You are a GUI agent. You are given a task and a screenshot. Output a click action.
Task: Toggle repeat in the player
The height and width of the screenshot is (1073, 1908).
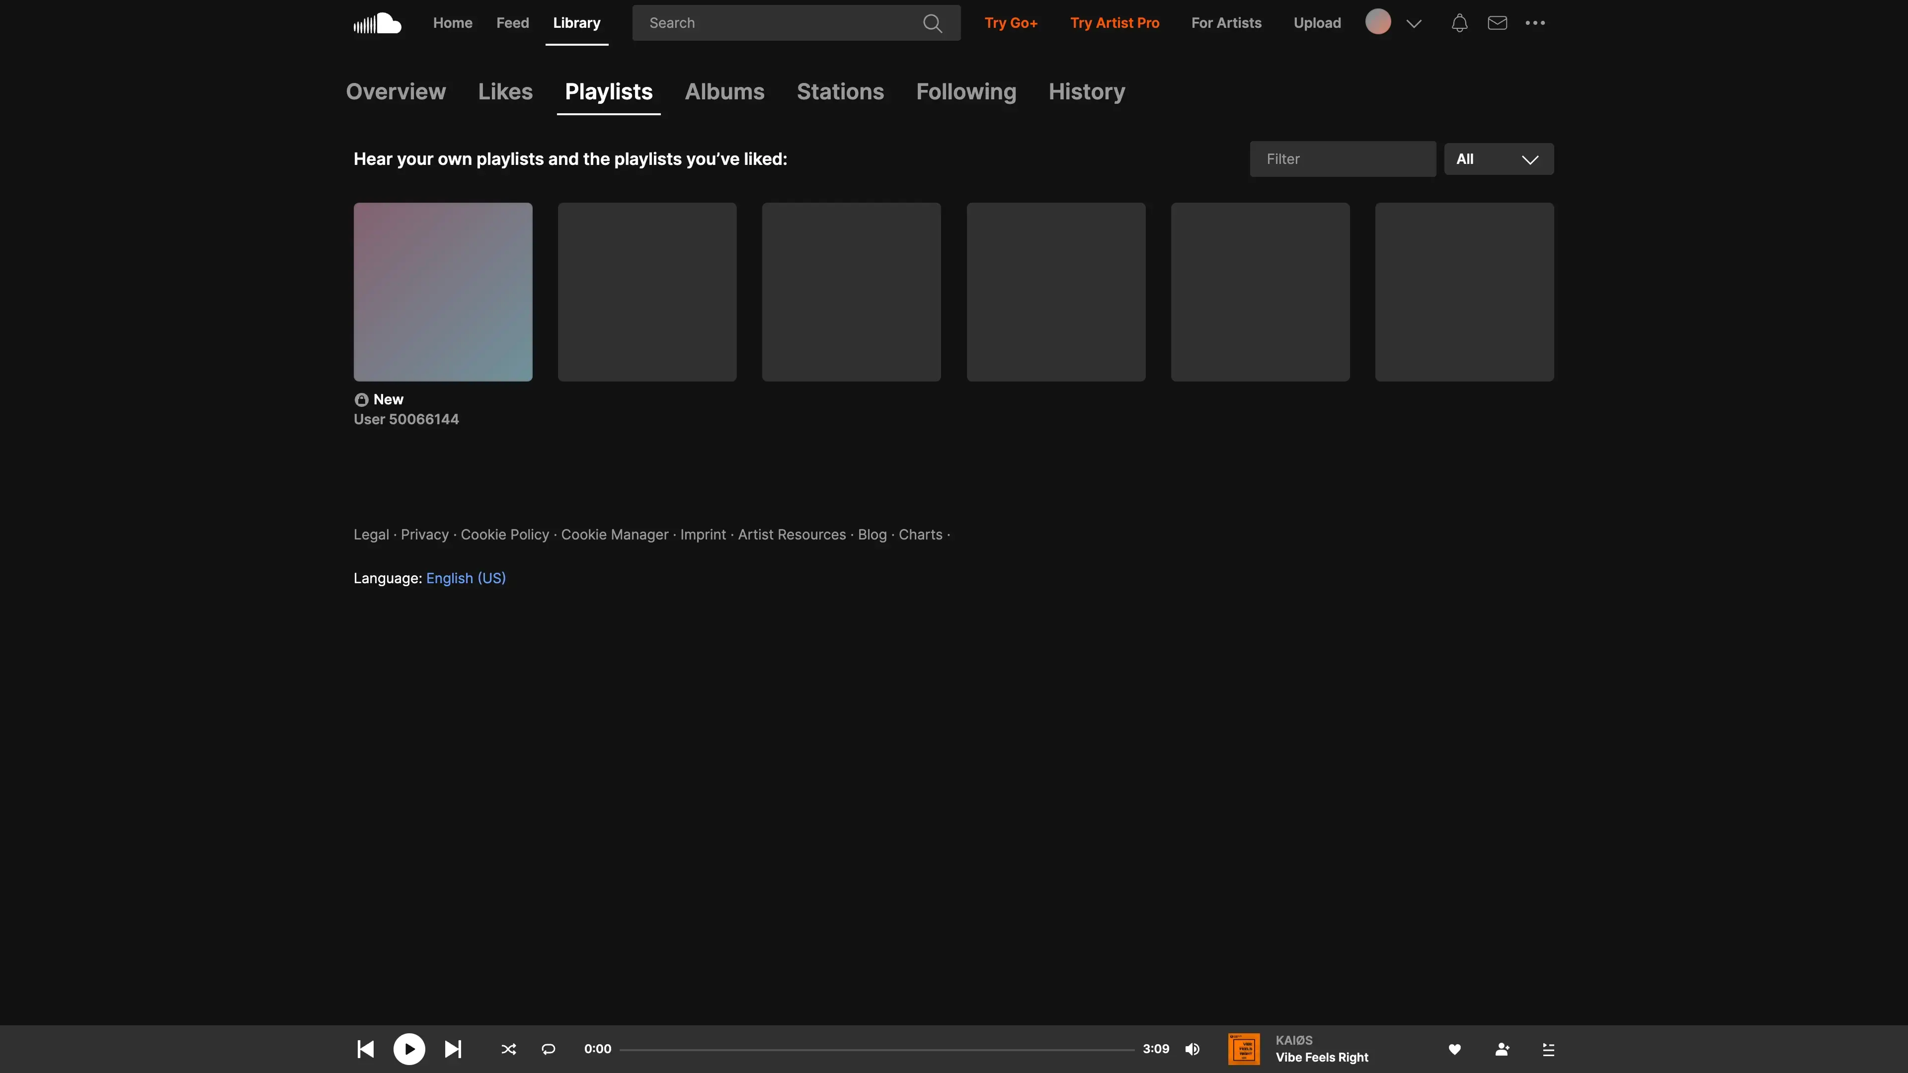click(548, 1049)
